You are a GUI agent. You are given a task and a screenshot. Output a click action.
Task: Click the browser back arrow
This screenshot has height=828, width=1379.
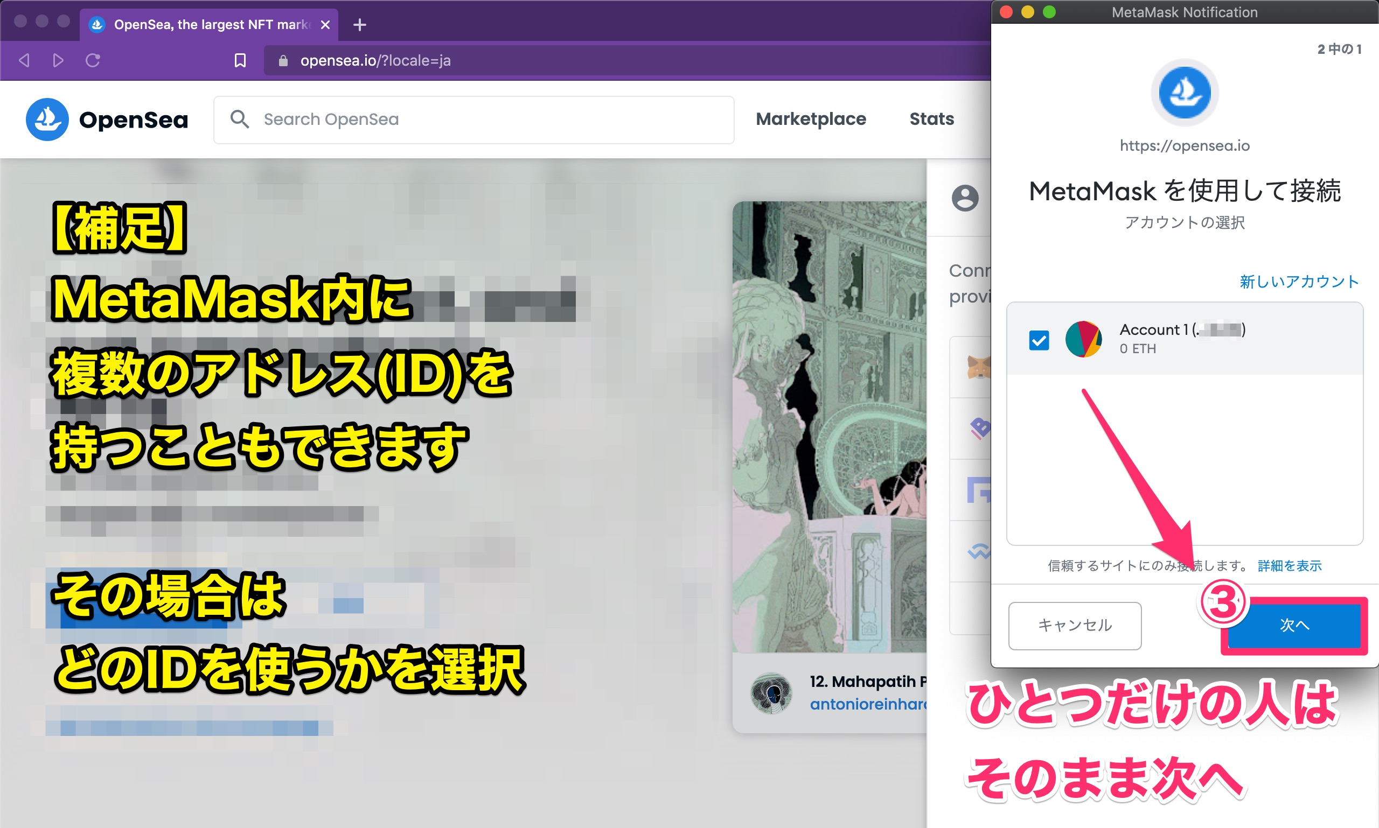24,60
